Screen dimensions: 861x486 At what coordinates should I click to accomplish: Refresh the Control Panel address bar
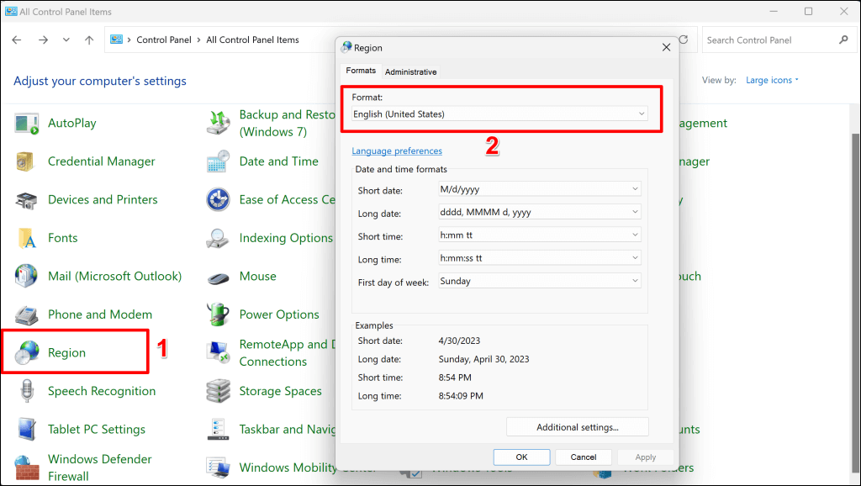[x=684, y=40]
